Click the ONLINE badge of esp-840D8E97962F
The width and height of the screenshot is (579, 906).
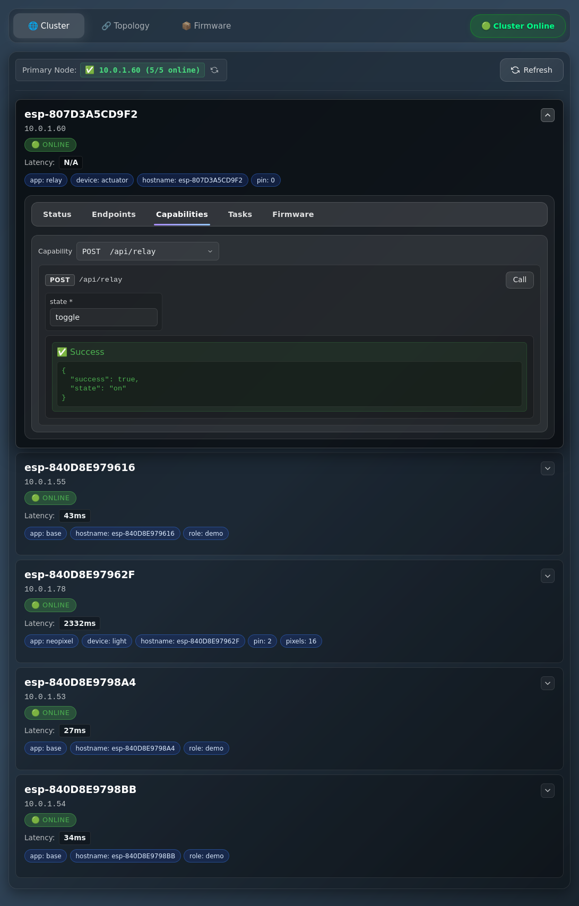coord(50,605)
